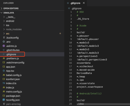This screenshot has height=106, width=130.
Task: Close the .gitignore editor tab
Action: pyautogui.click(x=84, y=3)
